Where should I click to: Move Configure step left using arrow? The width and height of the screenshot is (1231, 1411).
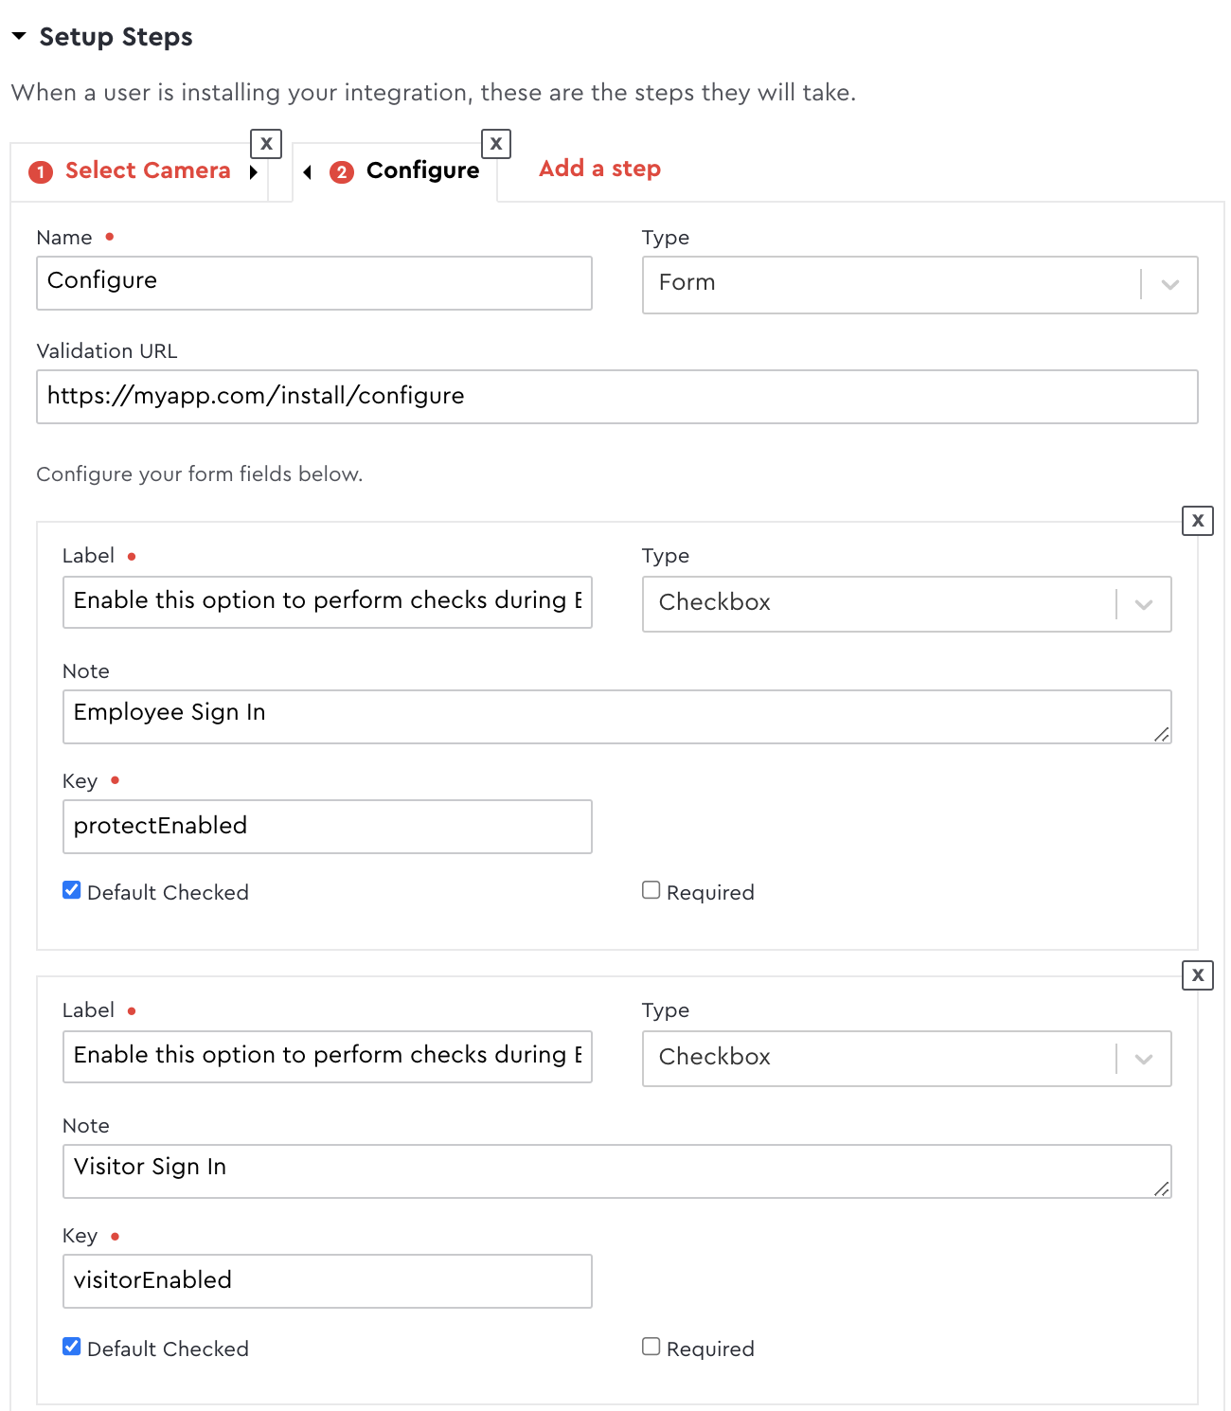[x=308, y=172]
